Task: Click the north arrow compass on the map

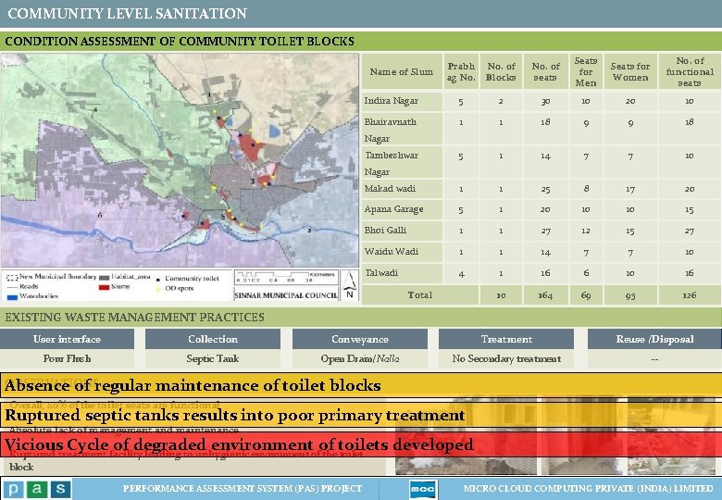Action: (350, 285)
